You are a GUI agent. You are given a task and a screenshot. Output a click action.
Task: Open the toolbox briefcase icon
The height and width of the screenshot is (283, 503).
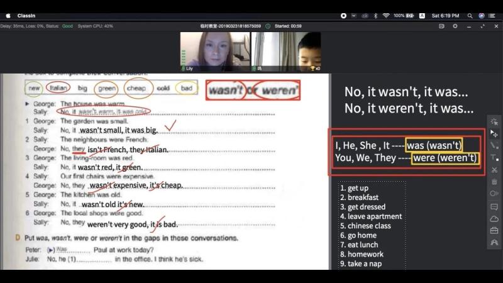click(x=494, y=230)
